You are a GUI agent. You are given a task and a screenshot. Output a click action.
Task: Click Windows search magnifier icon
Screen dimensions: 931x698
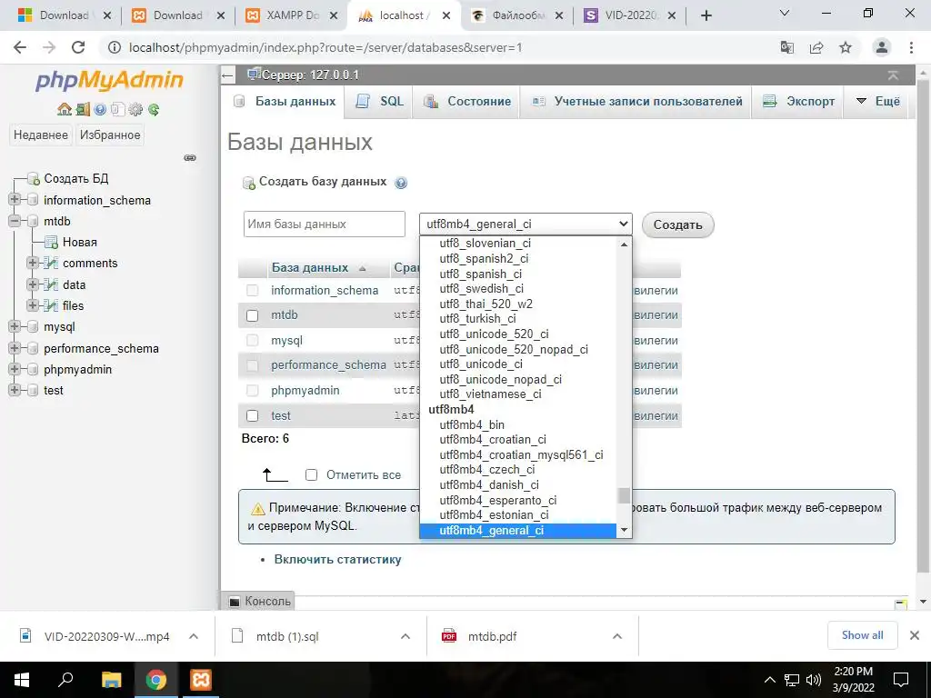(65, 679)
